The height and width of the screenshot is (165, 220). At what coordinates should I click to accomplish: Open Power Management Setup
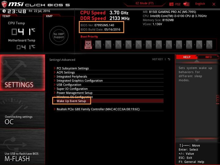click(x=108, y=93)
